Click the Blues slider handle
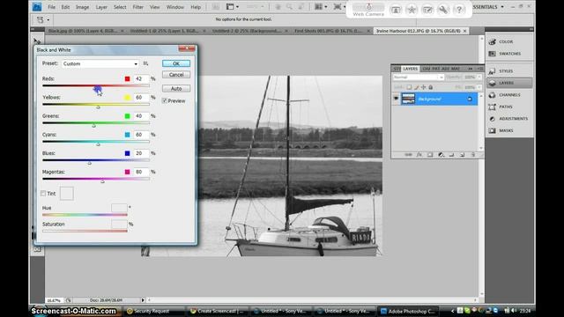 tap(90, 163)
